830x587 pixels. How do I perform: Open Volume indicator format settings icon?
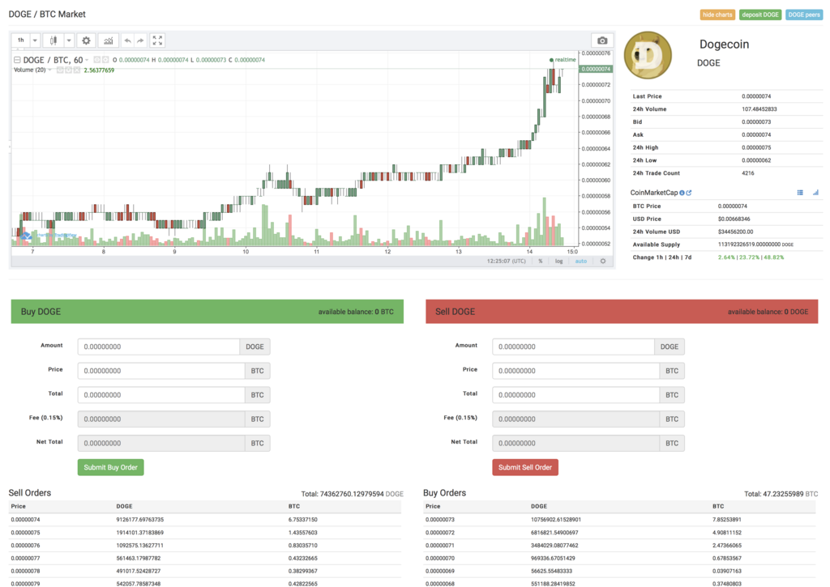[68, 70]
